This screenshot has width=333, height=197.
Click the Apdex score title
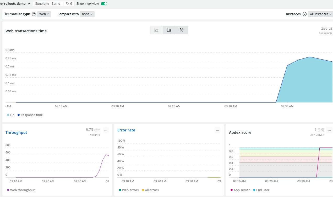[240, 132]
